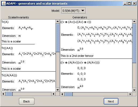Click Generators scroll left arrow
The width and height of the screenshot is (138, 107).
[62, 94]
